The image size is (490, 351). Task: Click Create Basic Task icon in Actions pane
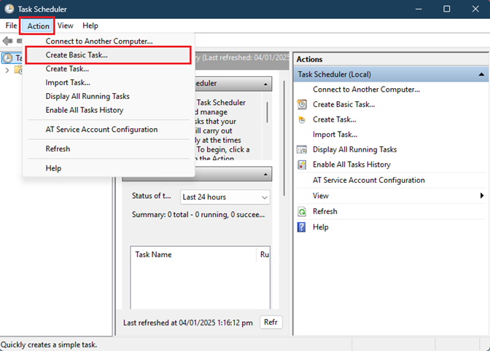click(302, 104)
